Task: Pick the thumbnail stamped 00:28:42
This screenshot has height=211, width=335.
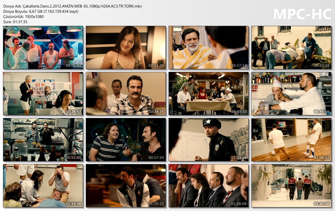Action: point(43,94)
